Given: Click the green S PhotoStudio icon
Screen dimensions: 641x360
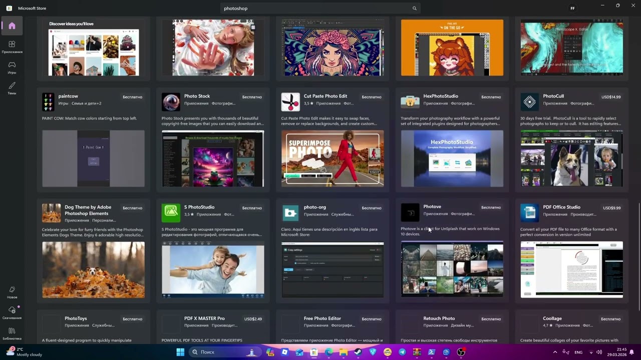Looking at the screenshot, I should 171,213.
